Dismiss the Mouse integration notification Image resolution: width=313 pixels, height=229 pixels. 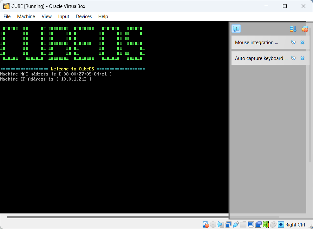303,43
